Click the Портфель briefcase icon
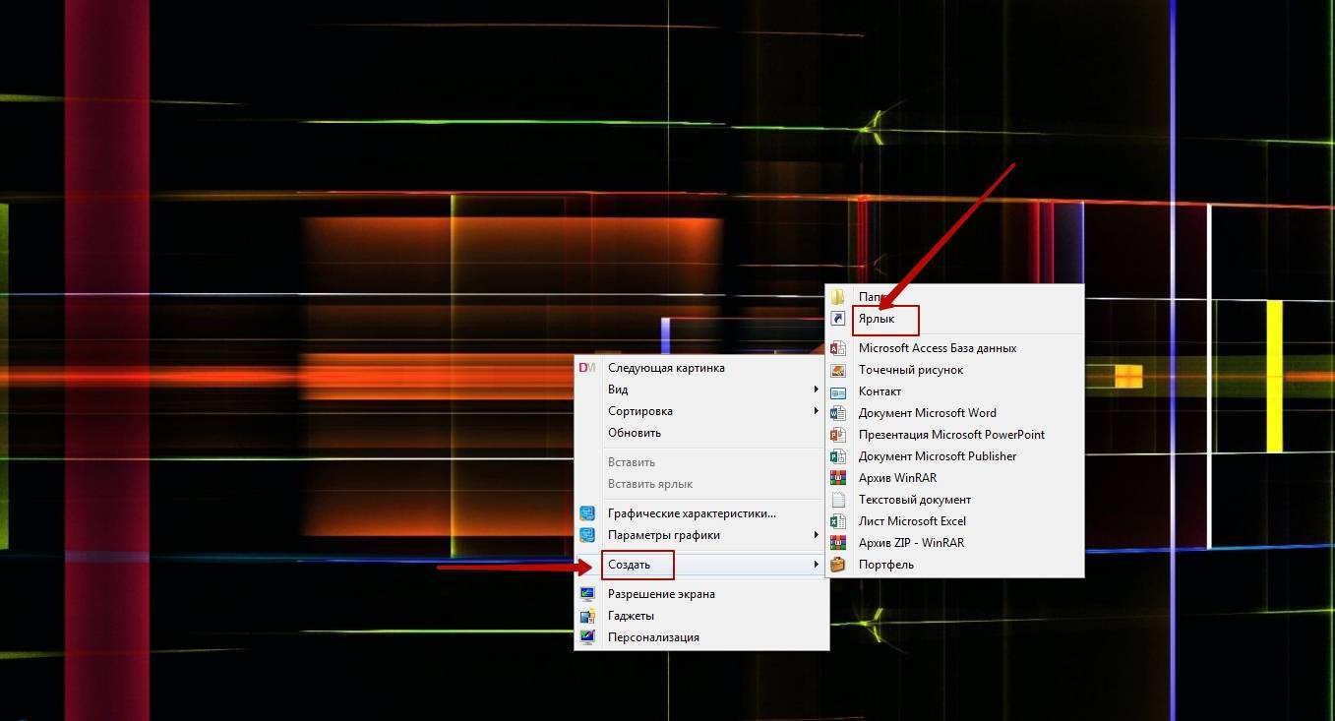Image resolution: width=1335 pixels, height=721 pixels. (x=838, y=565)
